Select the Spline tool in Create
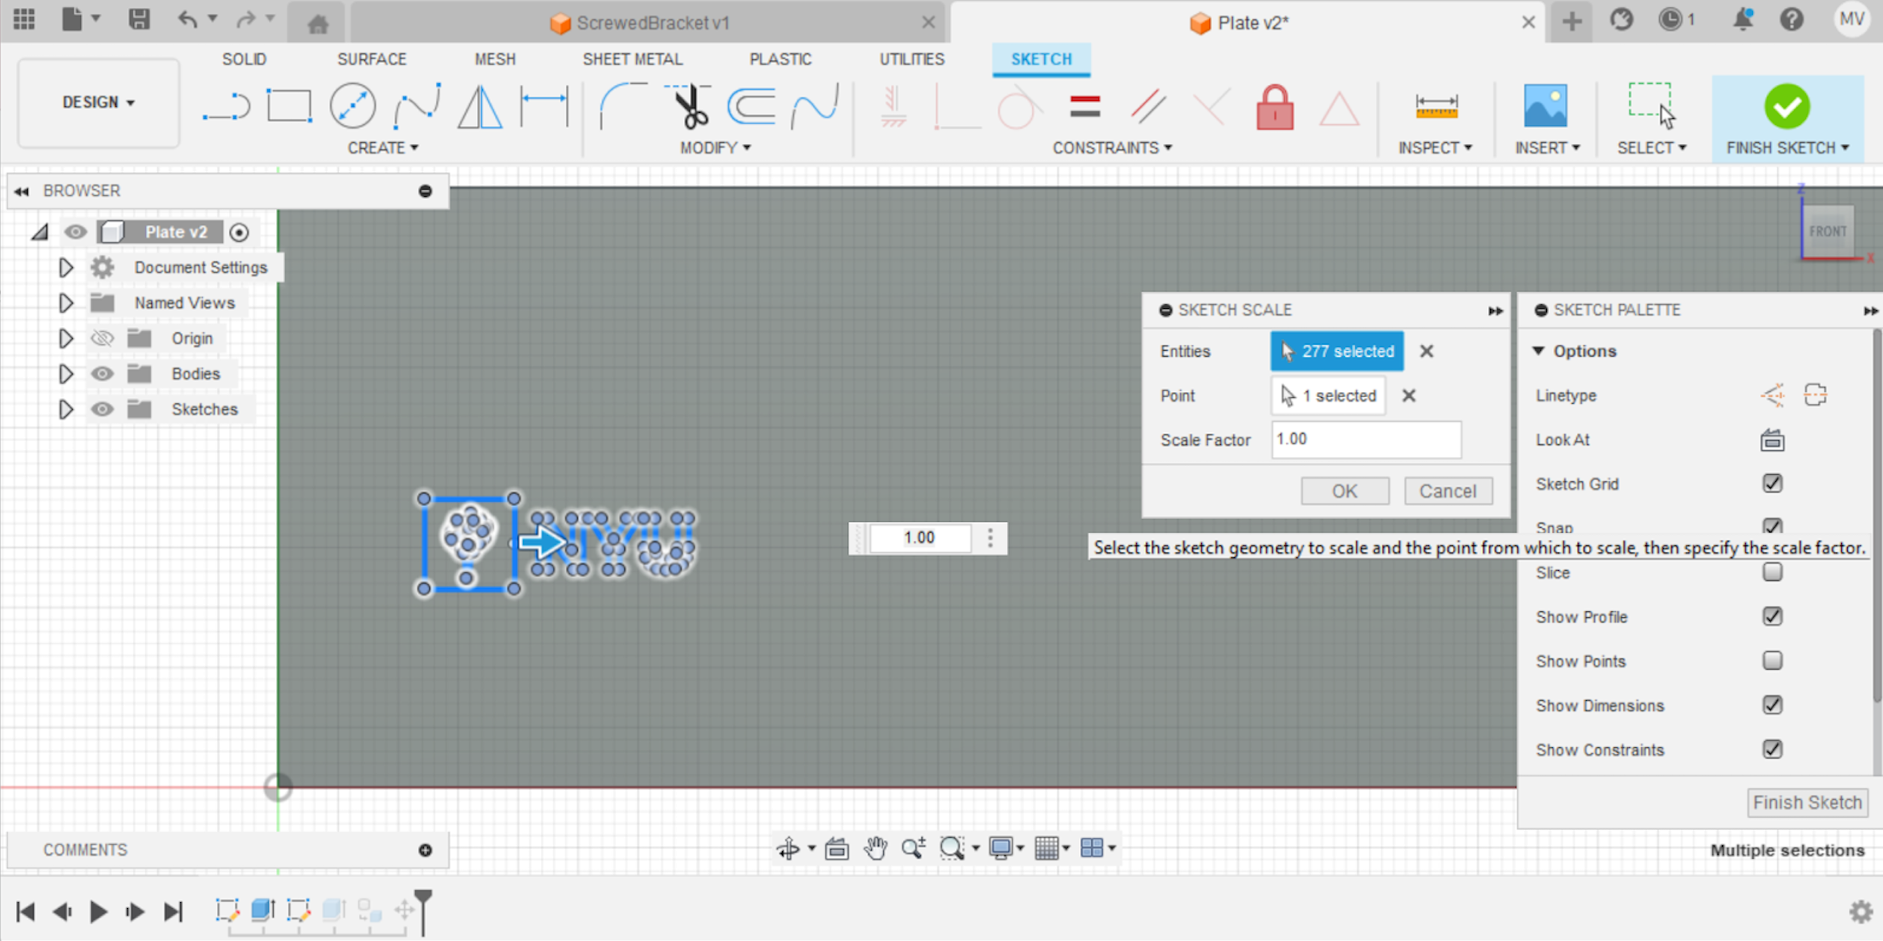1883x941 pixels. pos(417,106)
